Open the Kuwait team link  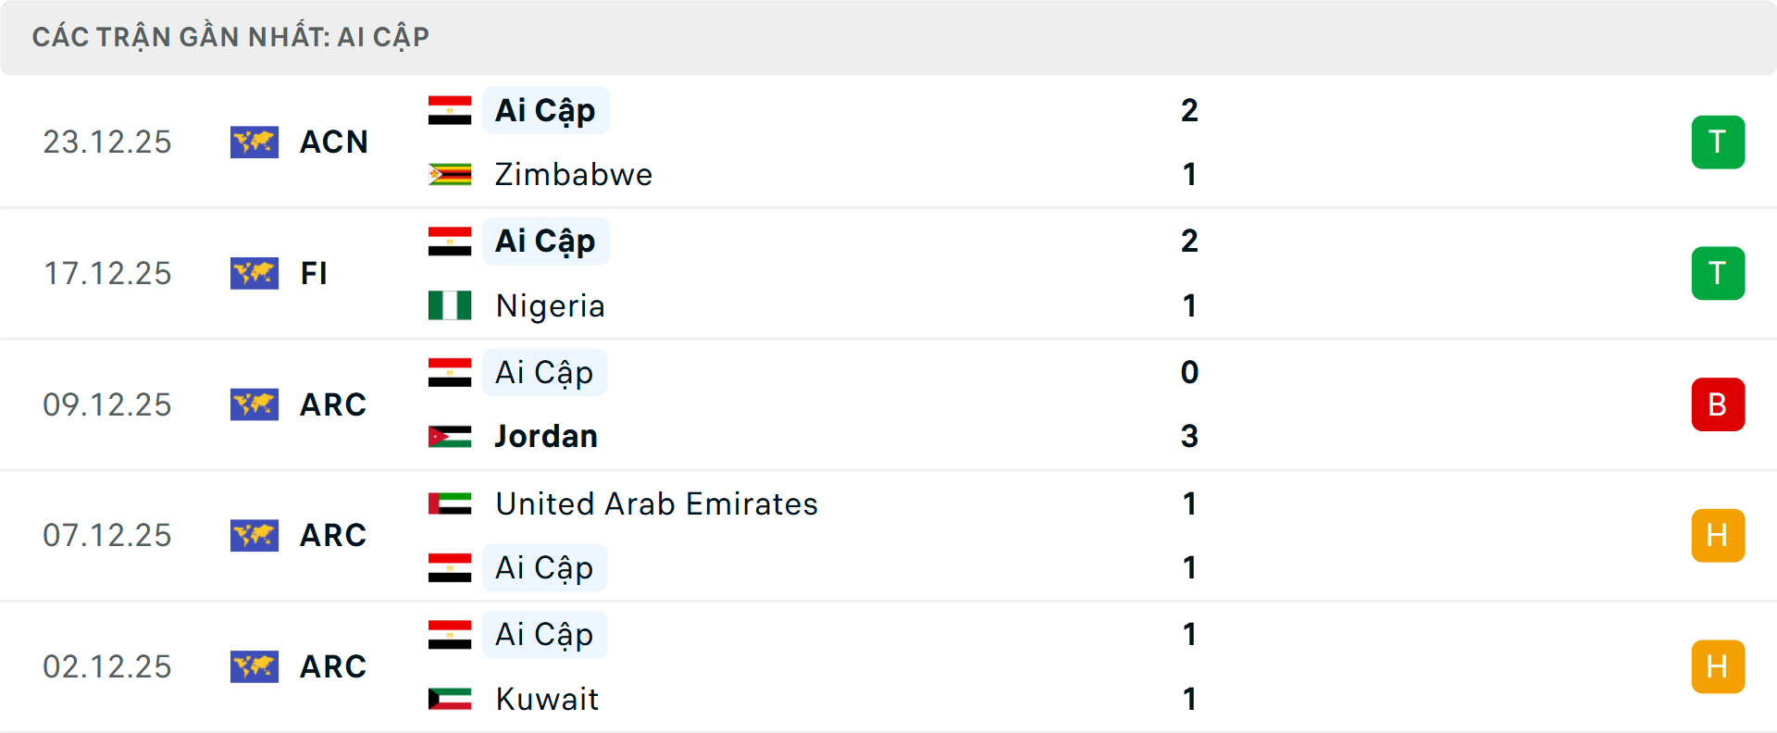click(x=547, y=699)
